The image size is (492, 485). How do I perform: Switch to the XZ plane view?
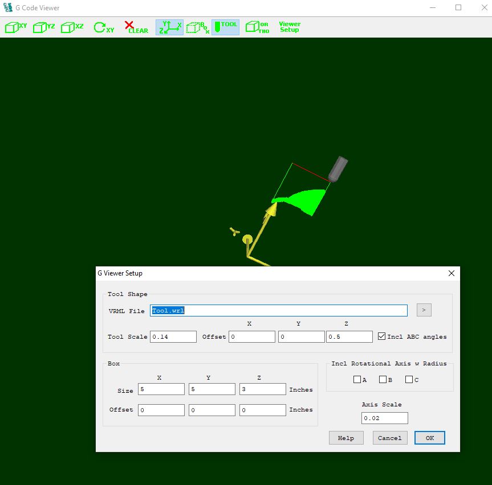click(x=72, y=27)
